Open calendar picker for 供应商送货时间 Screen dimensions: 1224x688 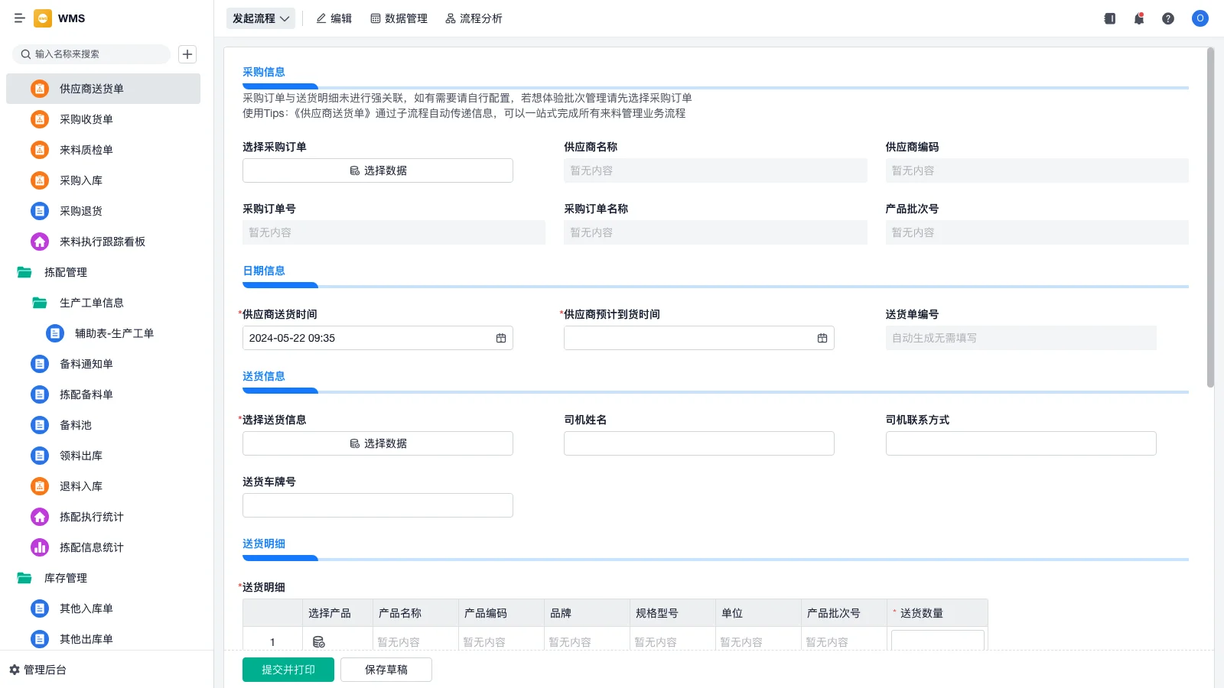[501, 338]
